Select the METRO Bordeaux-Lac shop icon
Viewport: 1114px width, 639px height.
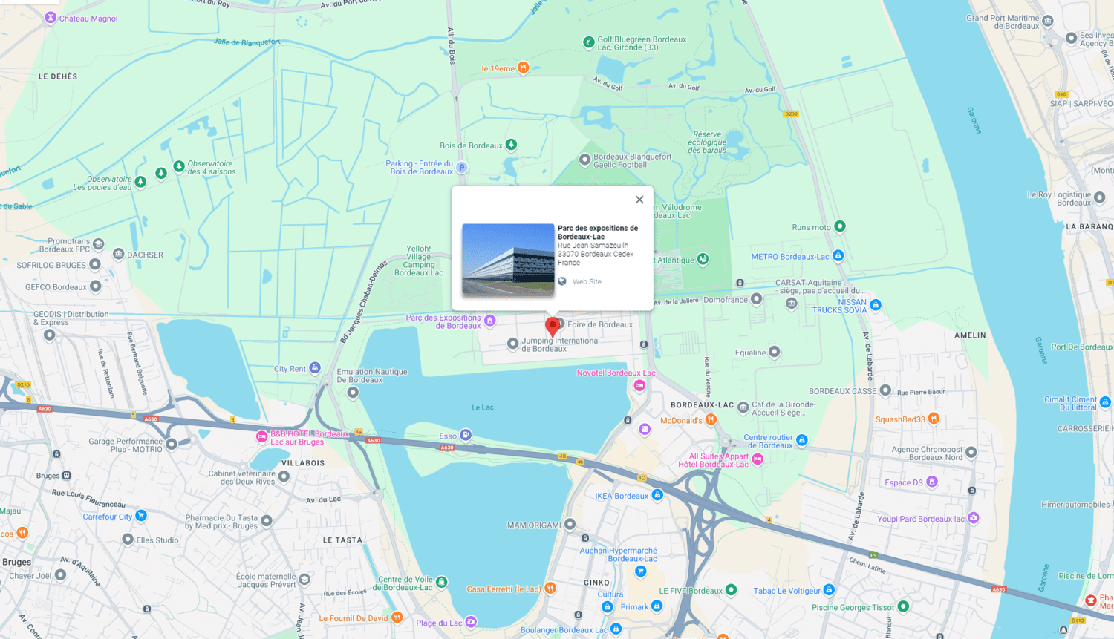click(x=838, y=256)
